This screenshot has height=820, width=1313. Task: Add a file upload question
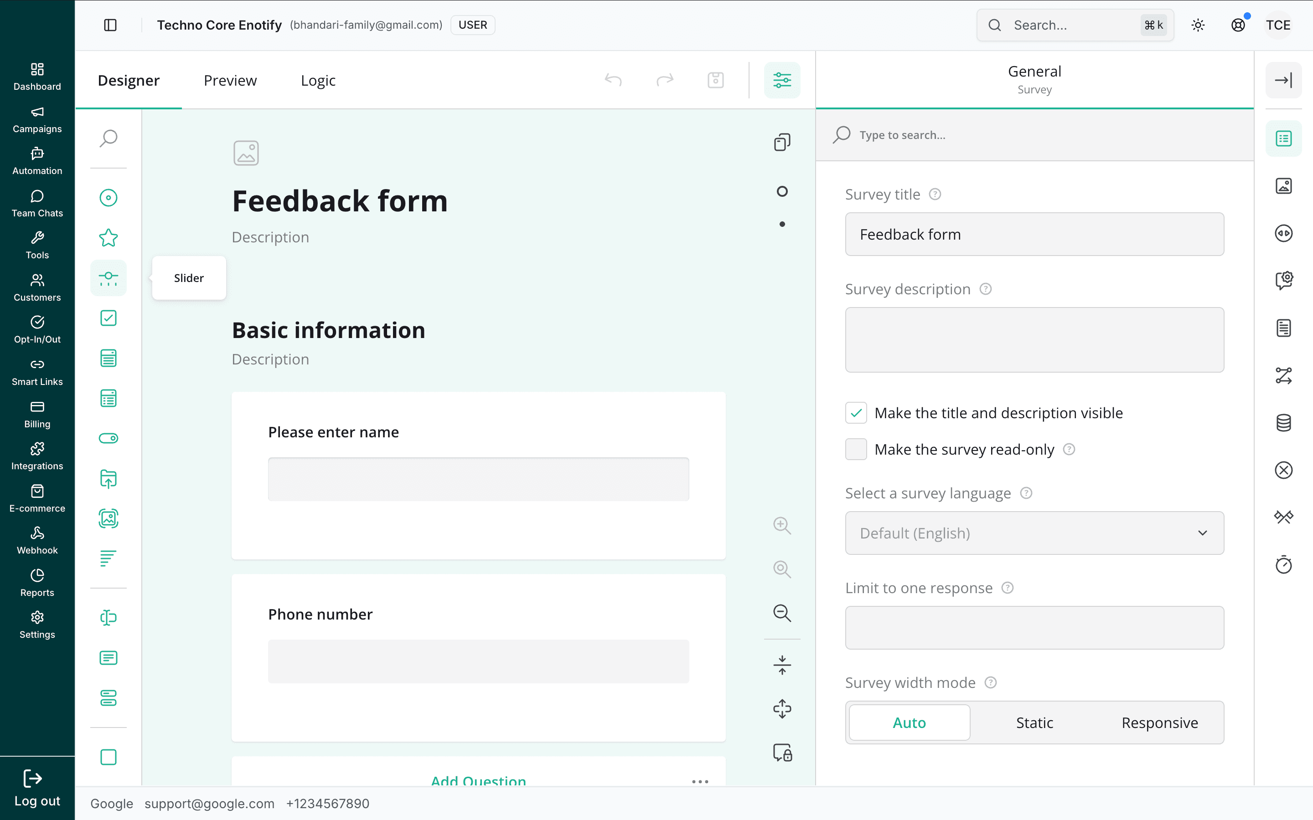coord(109,478)
